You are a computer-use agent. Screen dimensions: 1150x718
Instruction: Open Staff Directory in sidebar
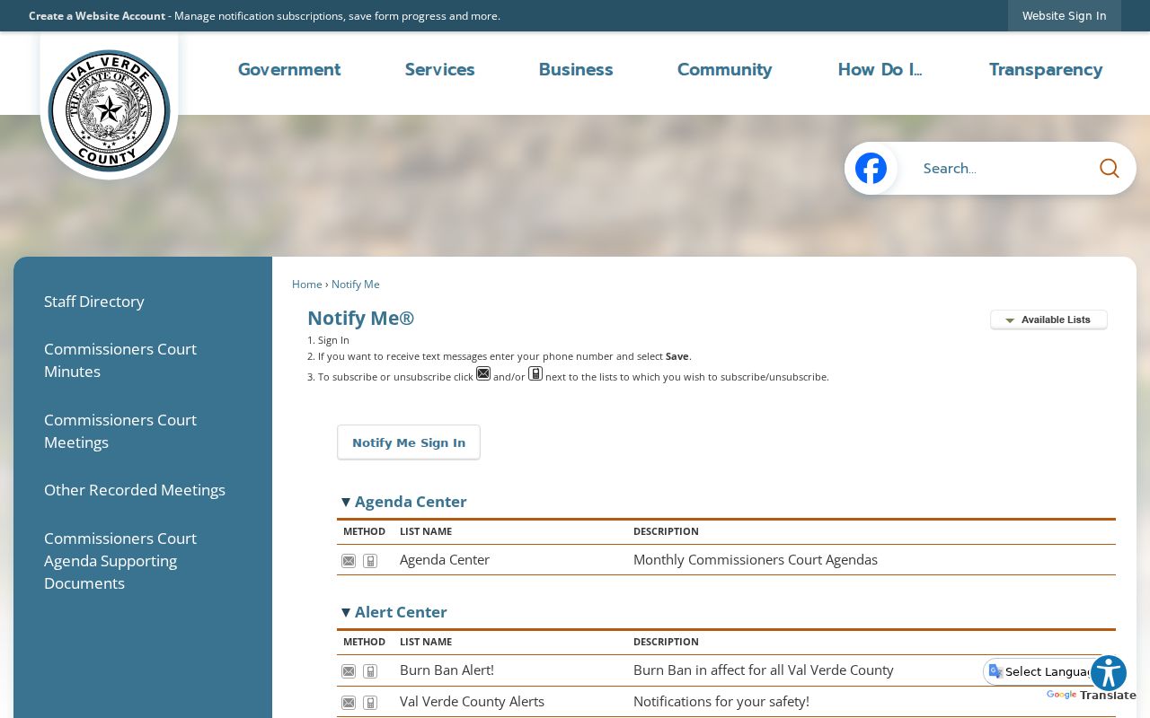(94, 302)
